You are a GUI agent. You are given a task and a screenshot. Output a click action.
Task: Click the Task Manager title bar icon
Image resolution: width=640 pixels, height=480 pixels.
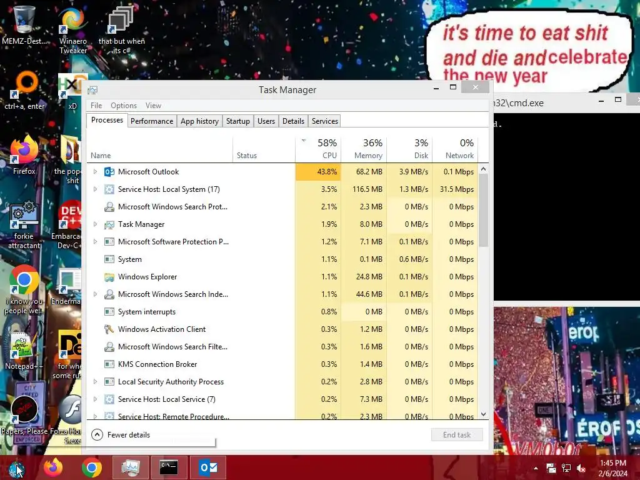(92, 90)
